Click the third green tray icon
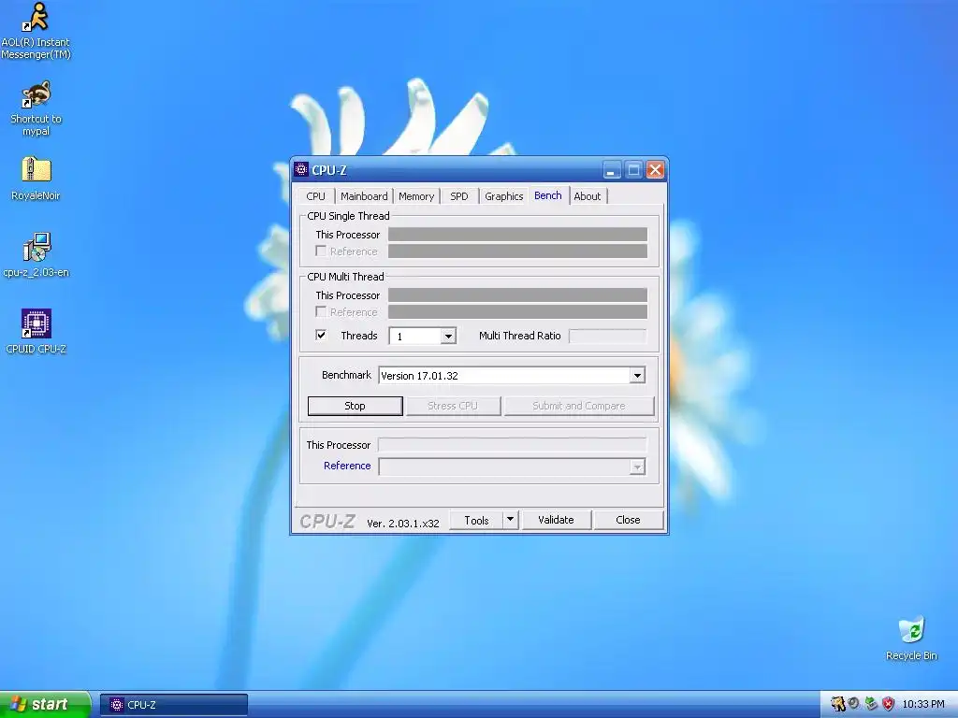The height and width of the screenshot is (718, 958). pos(871,704)
